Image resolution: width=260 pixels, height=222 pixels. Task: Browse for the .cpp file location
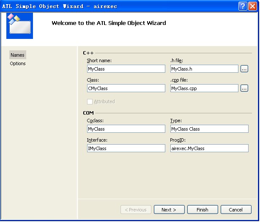244,88
